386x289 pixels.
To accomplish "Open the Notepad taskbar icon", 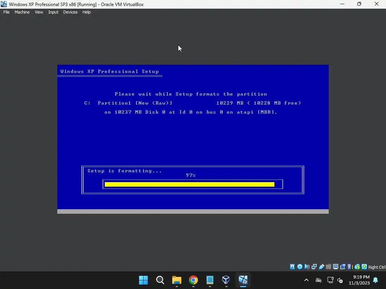I will click(210, 280).
